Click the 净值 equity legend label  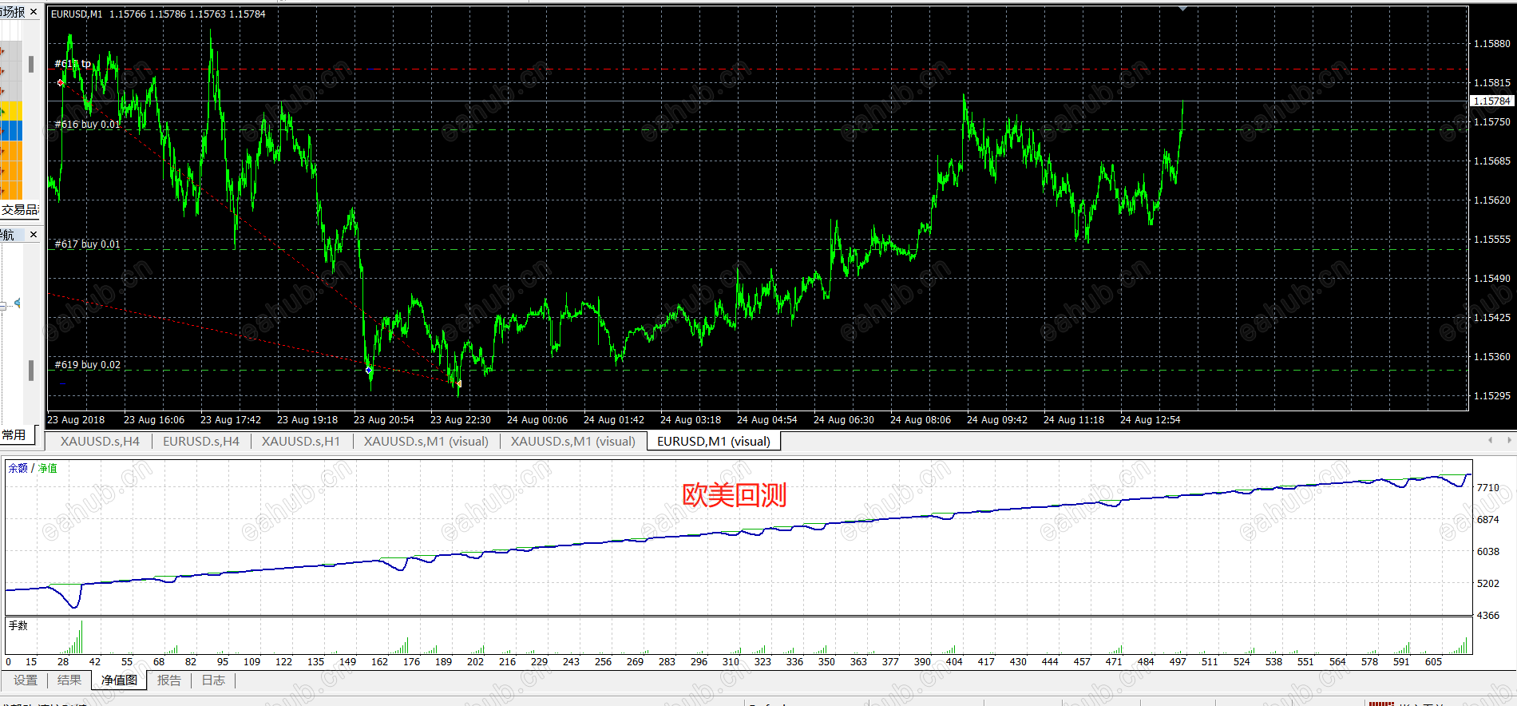click(x=48, y=468)
